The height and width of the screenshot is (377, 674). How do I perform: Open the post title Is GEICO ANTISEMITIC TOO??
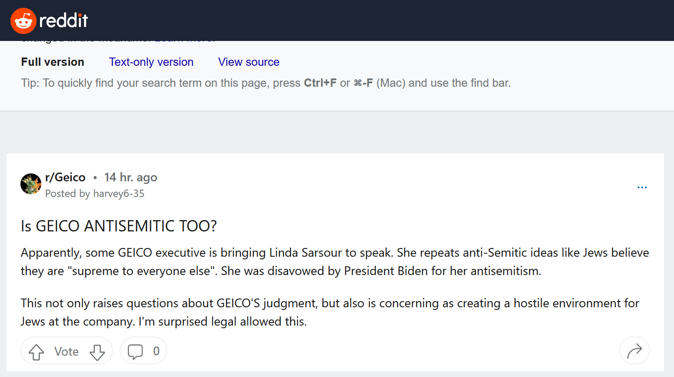119,226
